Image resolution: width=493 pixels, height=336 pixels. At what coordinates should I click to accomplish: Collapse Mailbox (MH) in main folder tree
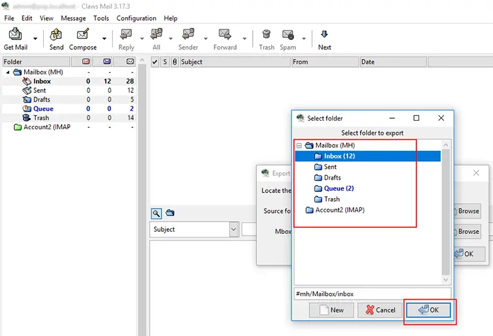(x=8, y=72)
